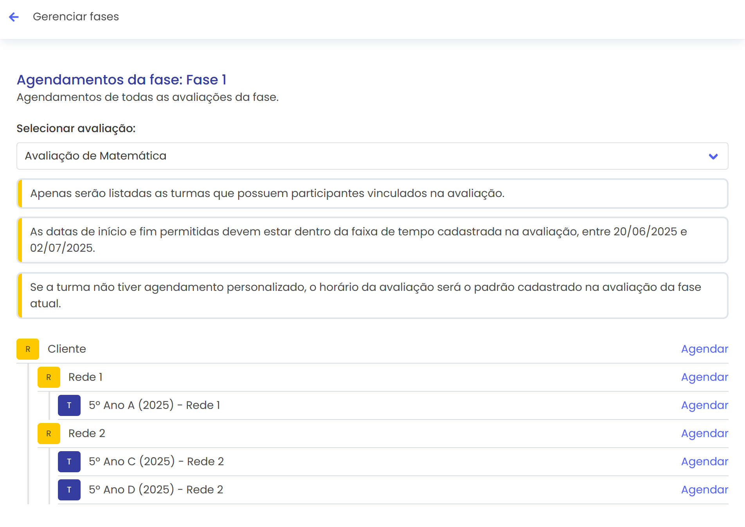
Task: Click Agendar for Cliente
Action: pyautogui.click(x=705, y=349)
